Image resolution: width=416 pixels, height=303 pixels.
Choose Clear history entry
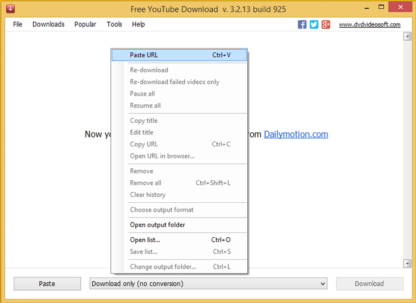coord(179,194)
